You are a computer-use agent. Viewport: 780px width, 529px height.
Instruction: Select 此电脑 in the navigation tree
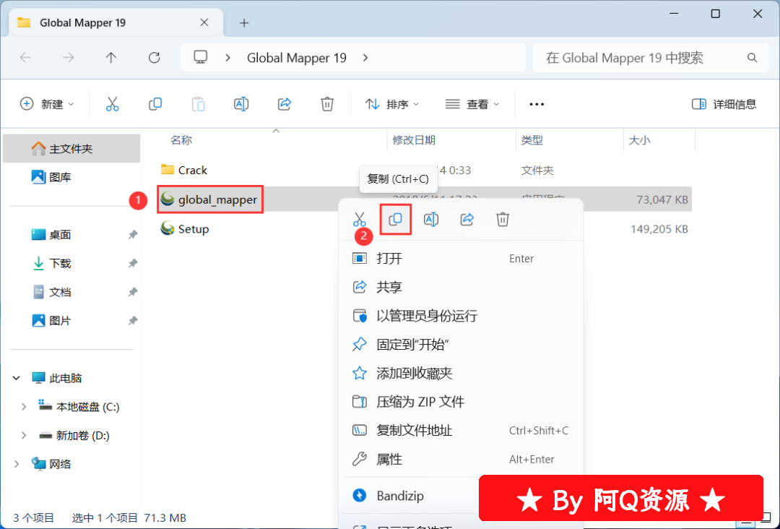(x=65, y=378)
